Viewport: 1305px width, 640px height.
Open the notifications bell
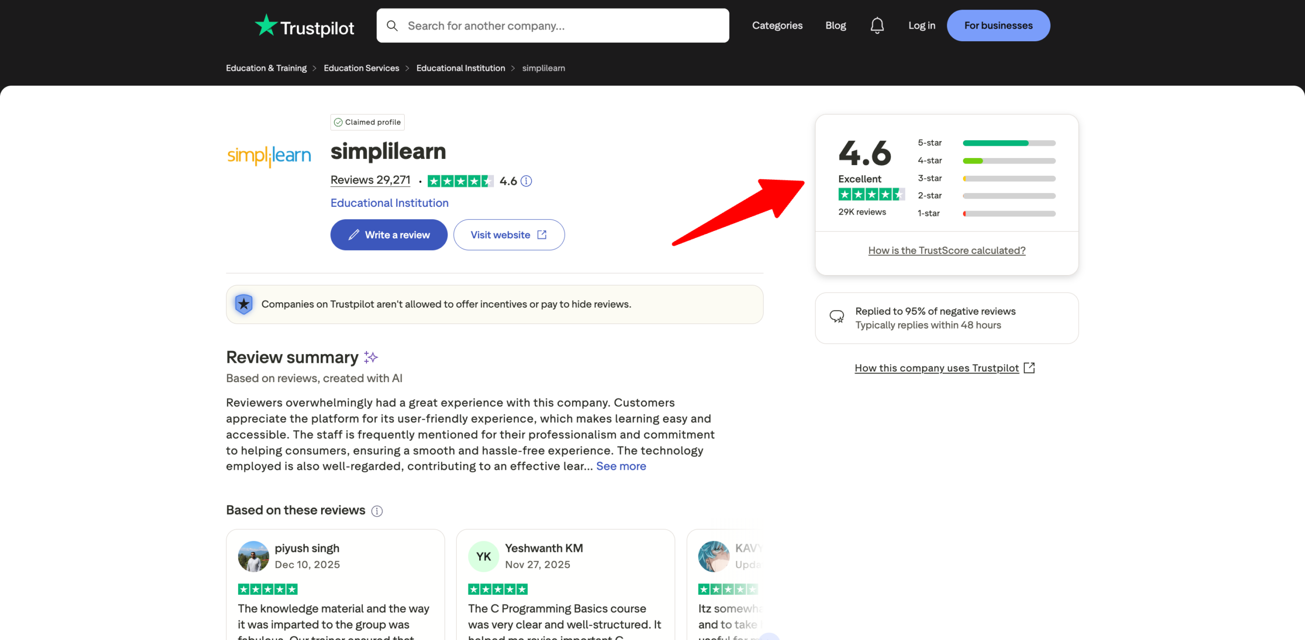coord(877,25)
